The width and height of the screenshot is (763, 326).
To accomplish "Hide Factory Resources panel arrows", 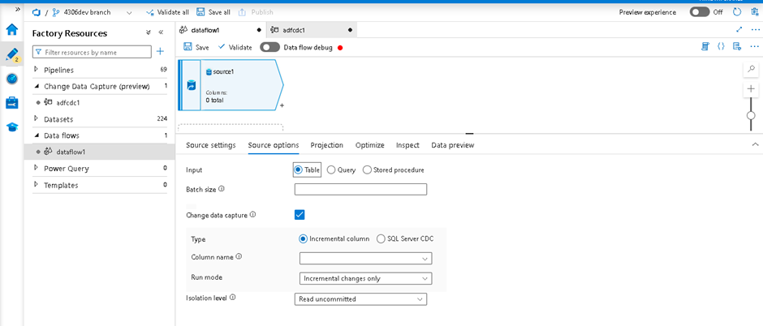I will pos(161,32).
